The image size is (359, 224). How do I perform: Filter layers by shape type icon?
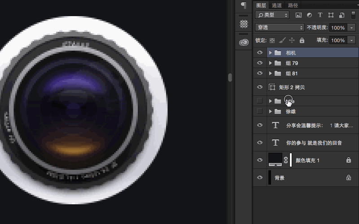pyautogui.click(x=331, y=15)
